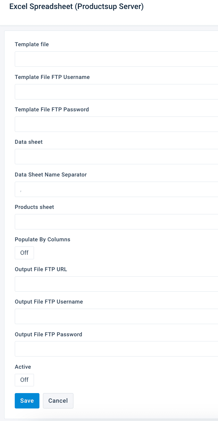This screenshot has width=218, height=421.
Task: Click the "Populate By Columns" label
Action: tap(42, 239)
